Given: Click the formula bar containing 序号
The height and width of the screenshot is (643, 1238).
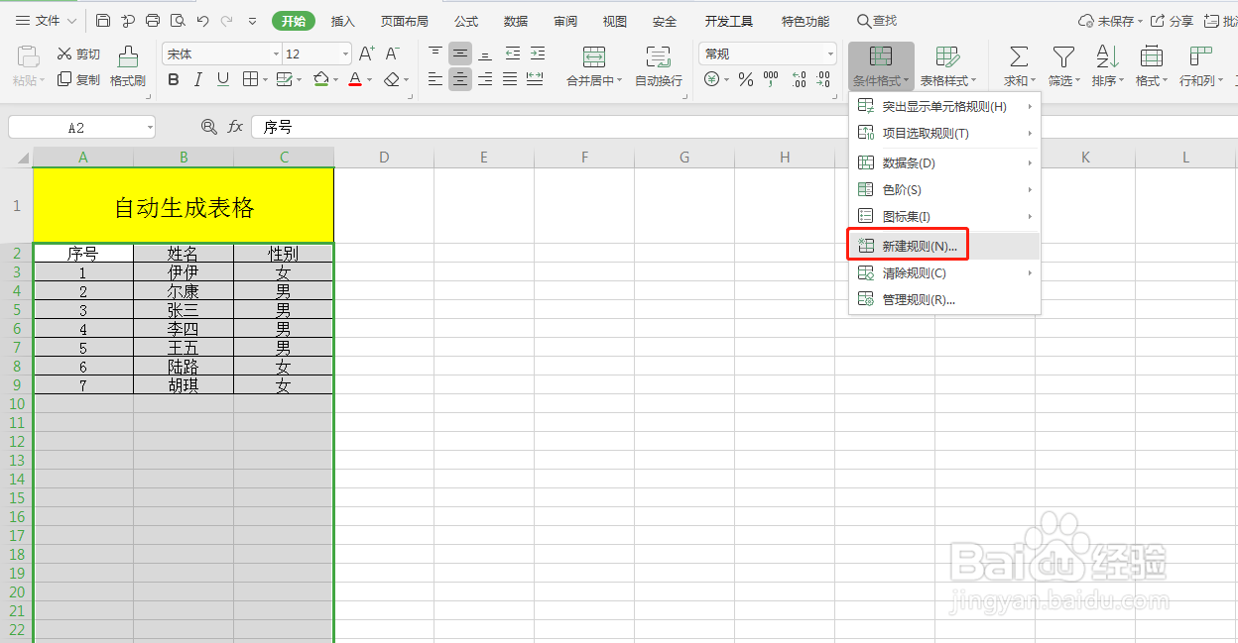Looking at the screenshot, I should point(744,127).
